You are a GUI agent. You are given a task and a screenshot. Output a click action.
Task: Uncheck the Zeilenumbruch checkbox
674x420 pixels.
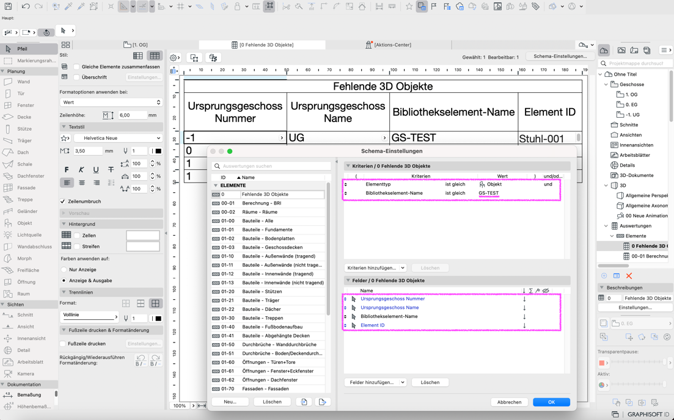point(63,201)
